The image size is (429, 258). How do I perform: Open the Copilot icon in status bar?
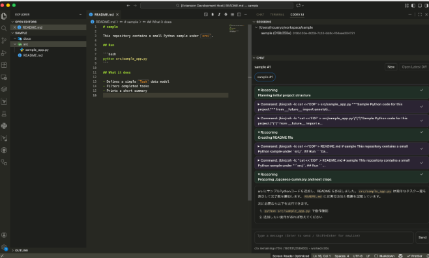[x=400, y=256]
